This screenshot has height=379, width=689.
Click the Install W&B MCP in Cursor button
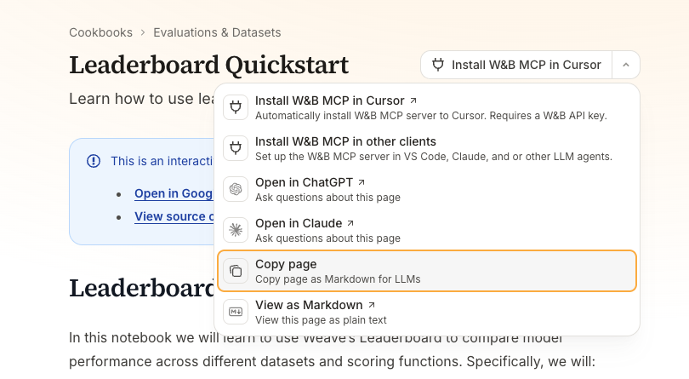[516, 65]
